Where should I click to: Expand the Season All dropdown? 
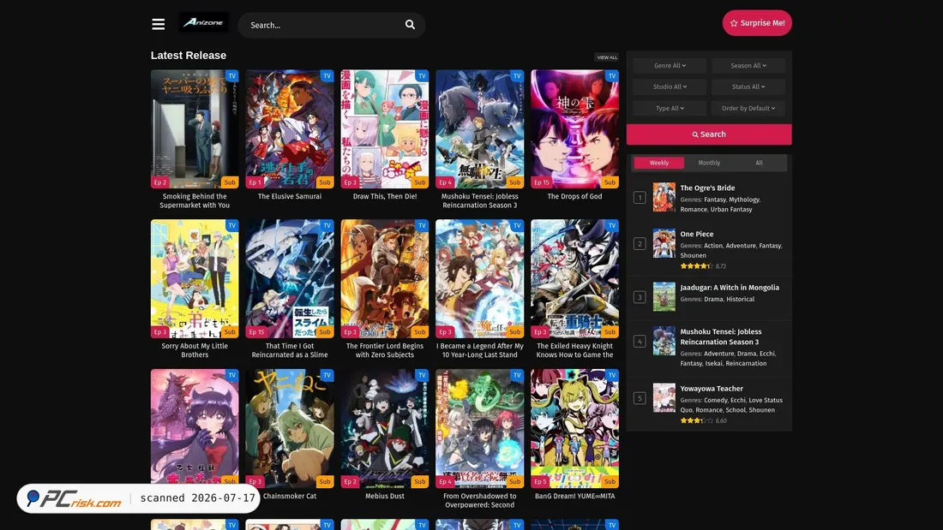(748, 65)
